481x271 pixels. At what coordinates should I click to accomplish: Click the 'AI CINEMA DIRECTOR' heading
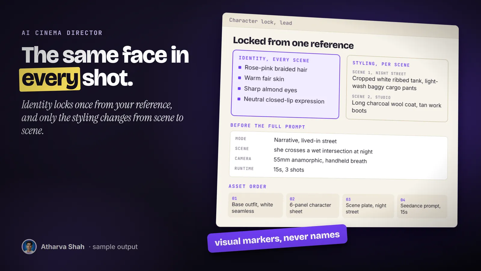62,33
